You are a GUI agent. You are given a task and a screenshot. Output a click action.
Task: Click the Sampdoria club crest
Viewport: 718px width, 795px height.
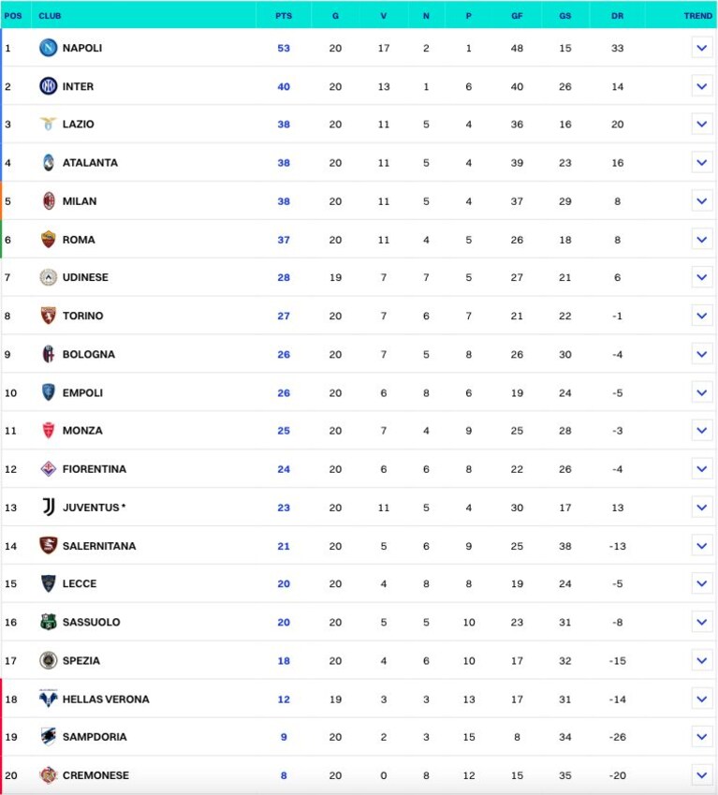[48, 736]
